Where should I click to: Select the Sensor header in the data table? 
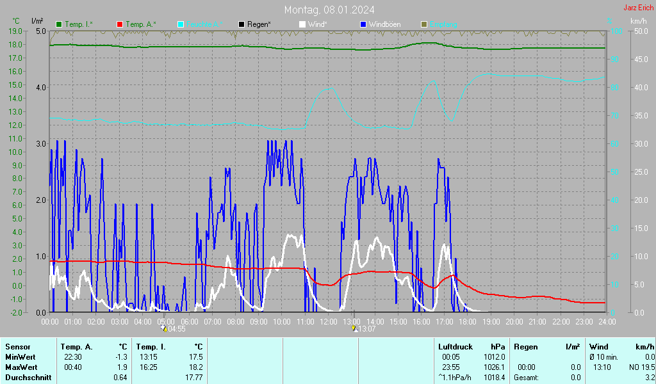17,346
